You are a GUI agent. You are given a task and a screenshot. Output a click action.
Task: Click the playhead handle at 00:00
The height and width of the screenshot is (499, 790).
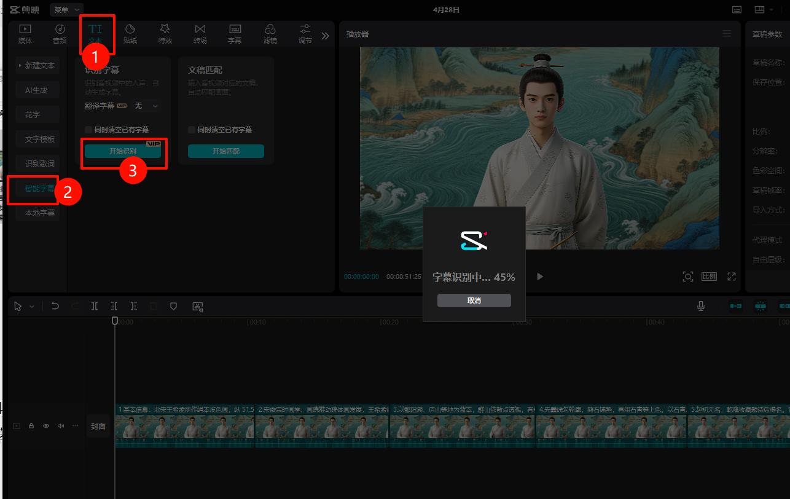point(115,321)
